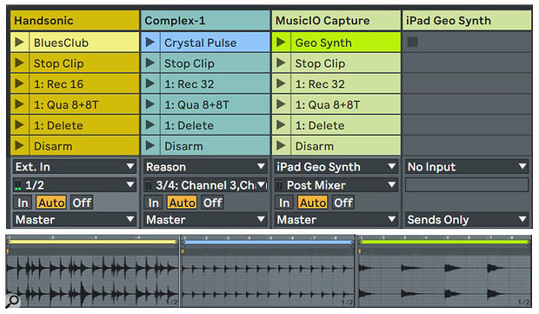Select the Geo Synth clip name
Image resolution: width=539 pixels, height=314 pixels.
click(x=323, y=43)
